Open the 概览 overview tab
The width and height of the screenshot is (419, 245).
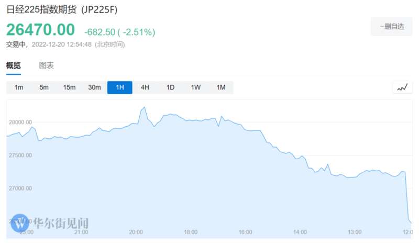click(x=14, y=65)
